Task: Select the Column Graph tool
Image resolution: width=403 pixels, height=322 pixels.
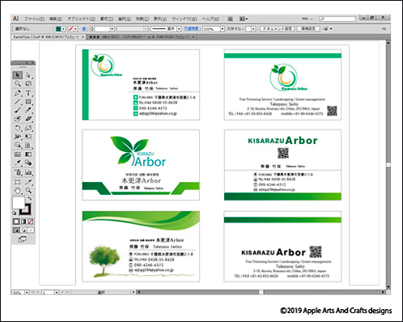Action: 28,172
